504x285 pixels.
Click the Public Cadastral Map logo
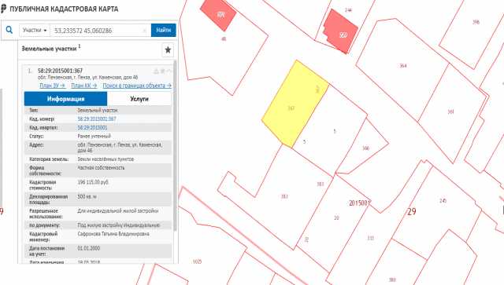tap(3, 9)
